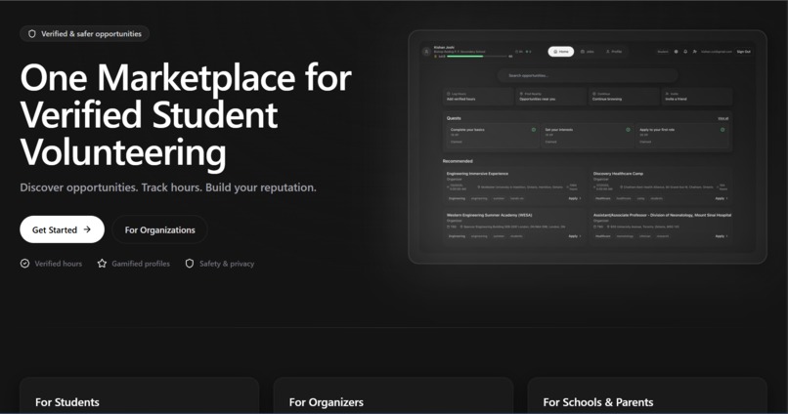Screen dimensions: 788x414
Task: Click the Set your interests quest card
Action: [x=587, y=136]
